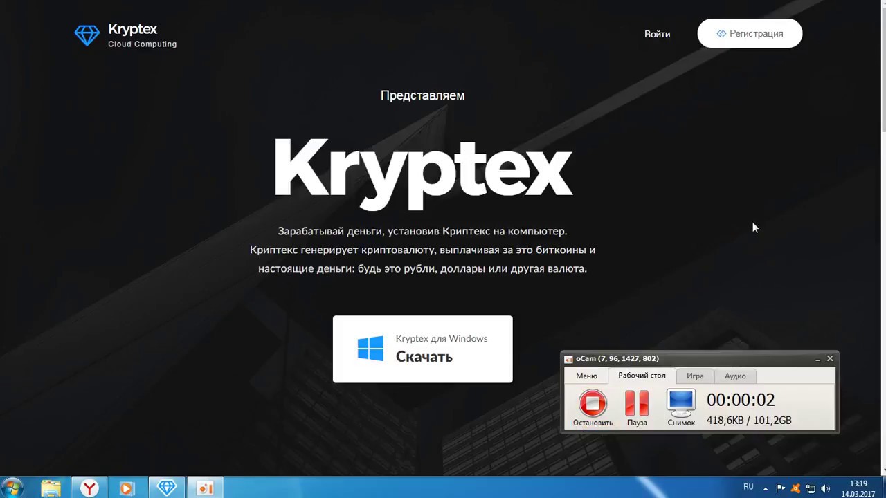The height and width of the screenshot is (498, 886).
Task: Open the media player taskbar icon
Action: coord(127,488)
